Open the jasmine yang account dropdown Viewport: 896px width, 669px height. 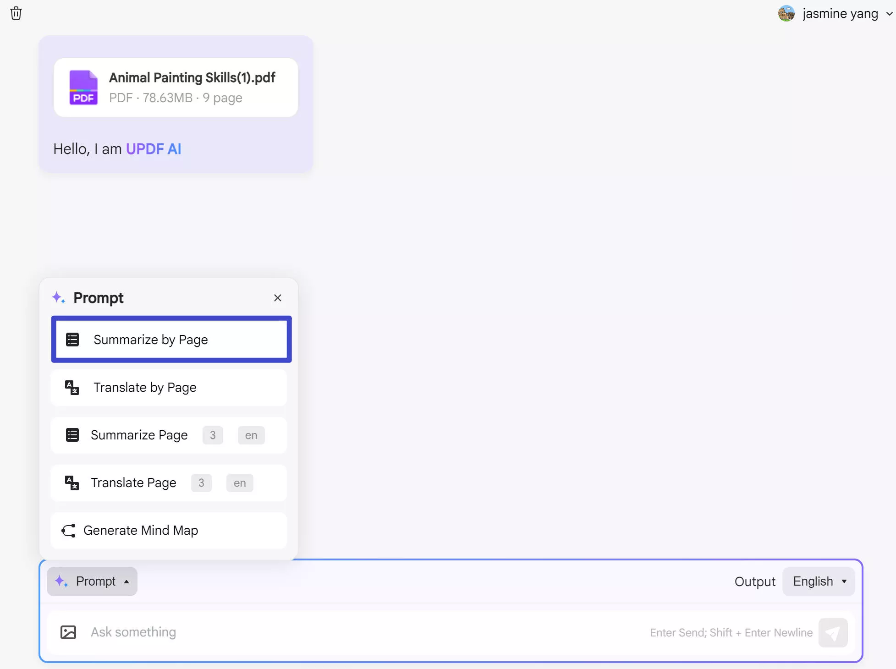(x=835, y=13)
